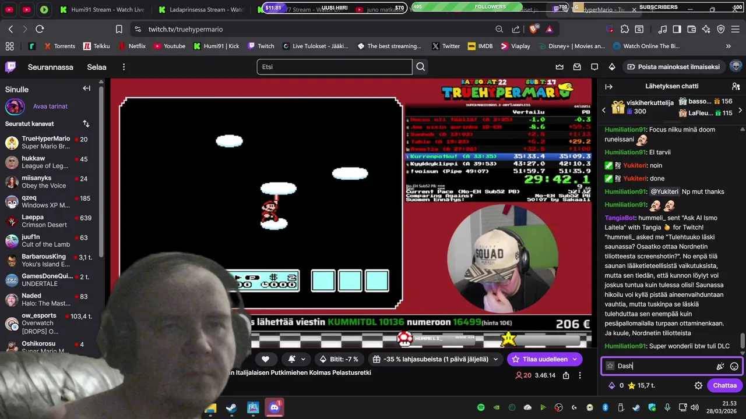The width and height of the screenshot is (746, 419).
Task: Open the IMDB bookmark
Action: 480,46
